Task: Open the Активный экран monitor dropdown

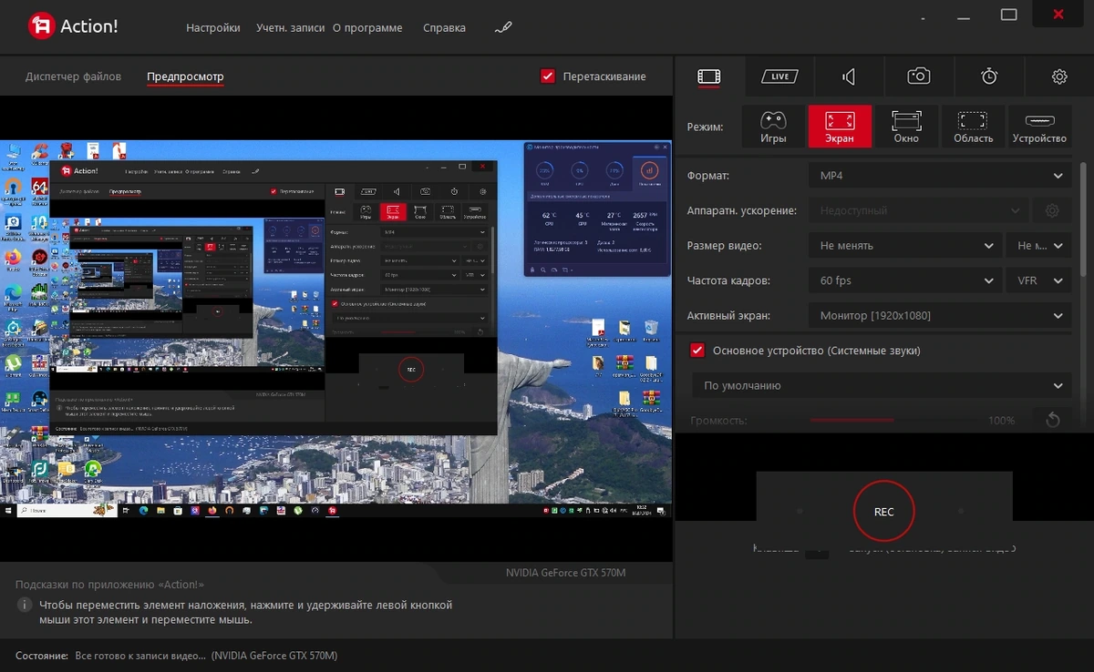Action: [940, 316]
